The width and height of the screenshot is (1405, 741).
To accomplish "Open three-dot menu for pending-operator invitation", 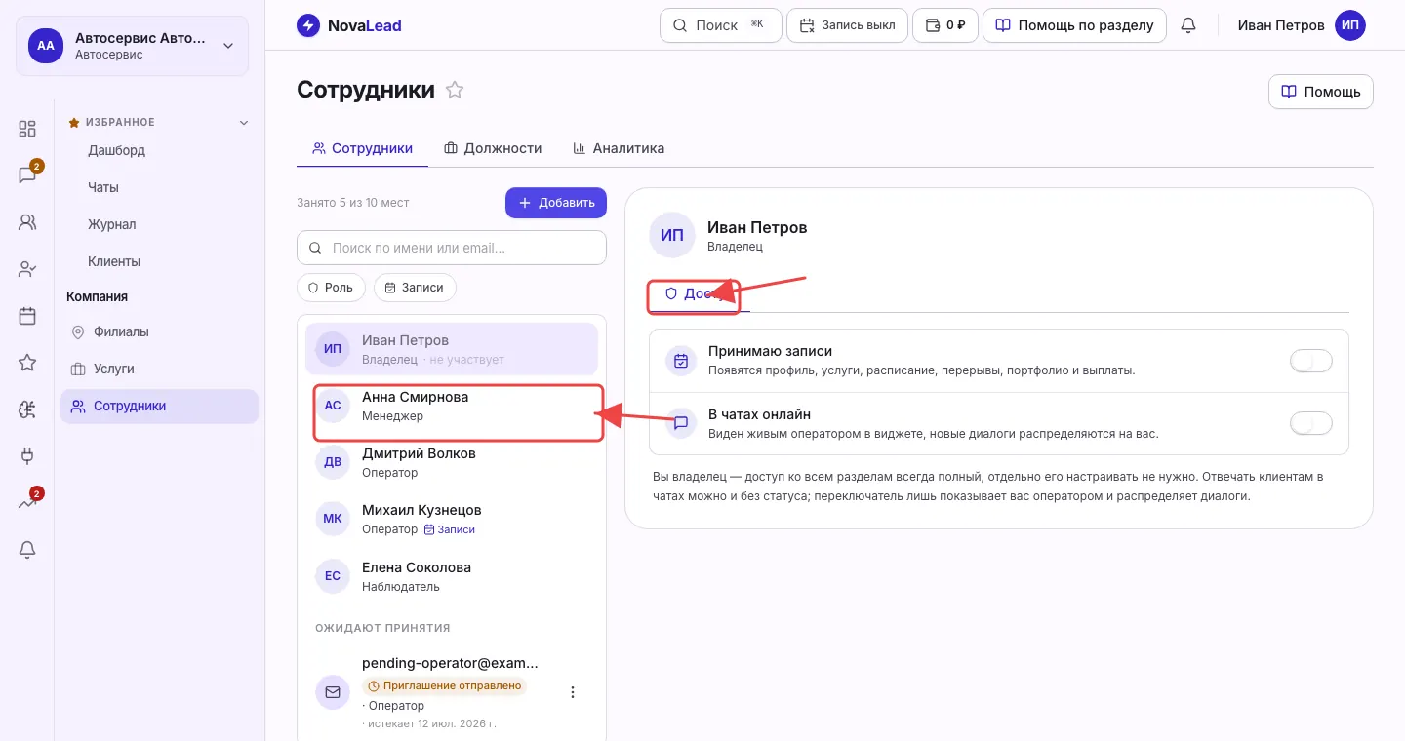I will pos(573,692).
